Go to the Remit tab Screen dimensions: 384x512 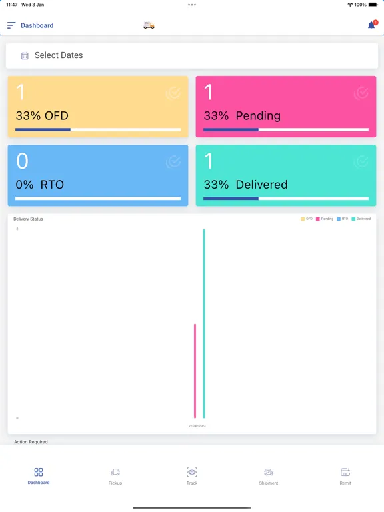point(345,477)
